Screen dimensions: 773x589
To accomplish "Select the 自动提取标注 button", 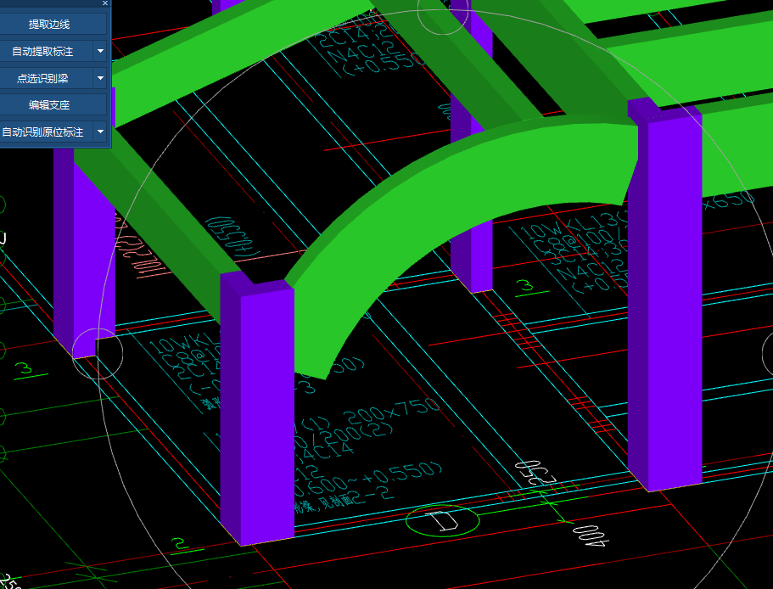I will point(47,51).
